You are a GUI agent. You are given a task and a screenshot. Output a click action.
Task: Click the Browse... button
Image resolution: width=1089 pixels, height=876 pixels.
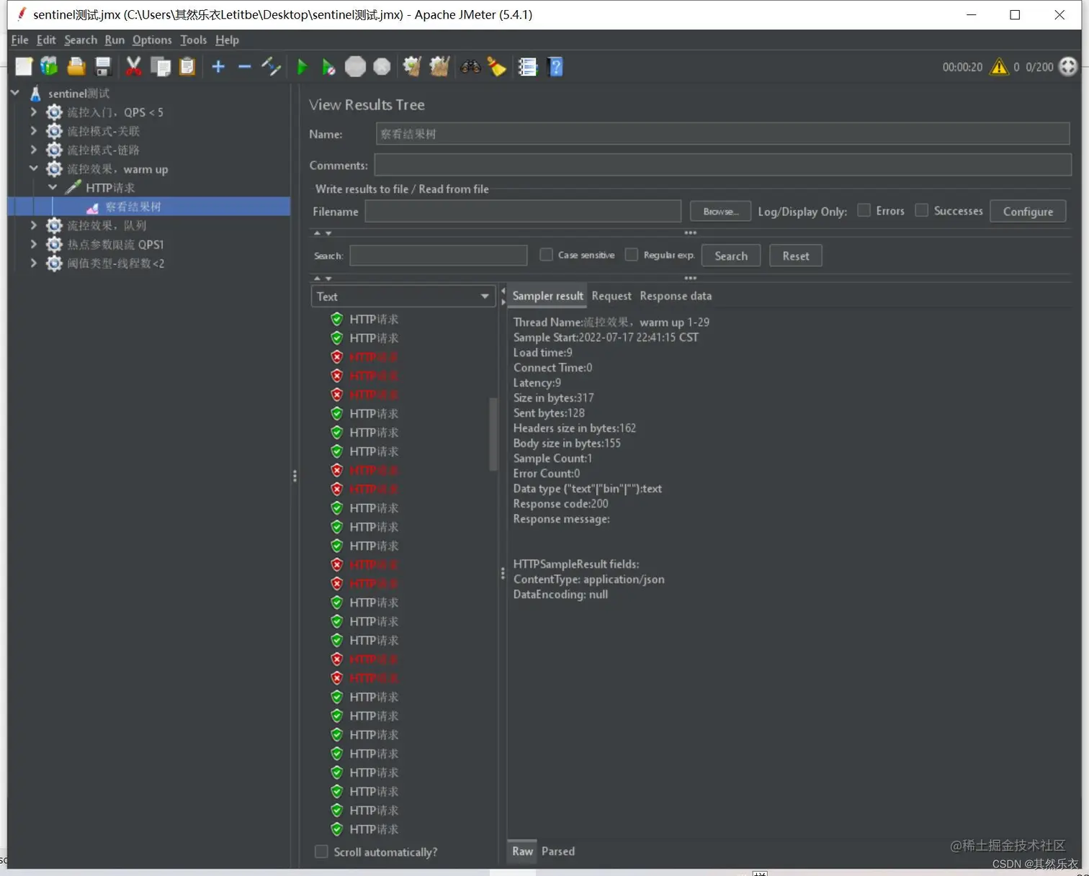pyautogui.click(x=720, y=212)
